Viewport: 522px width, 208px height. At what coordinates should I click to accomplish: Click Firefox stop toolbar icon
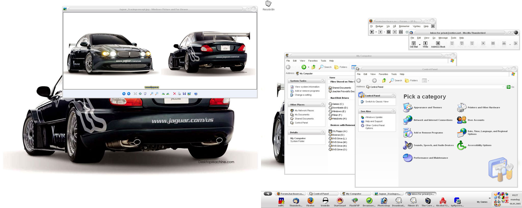tap(395, 32)
